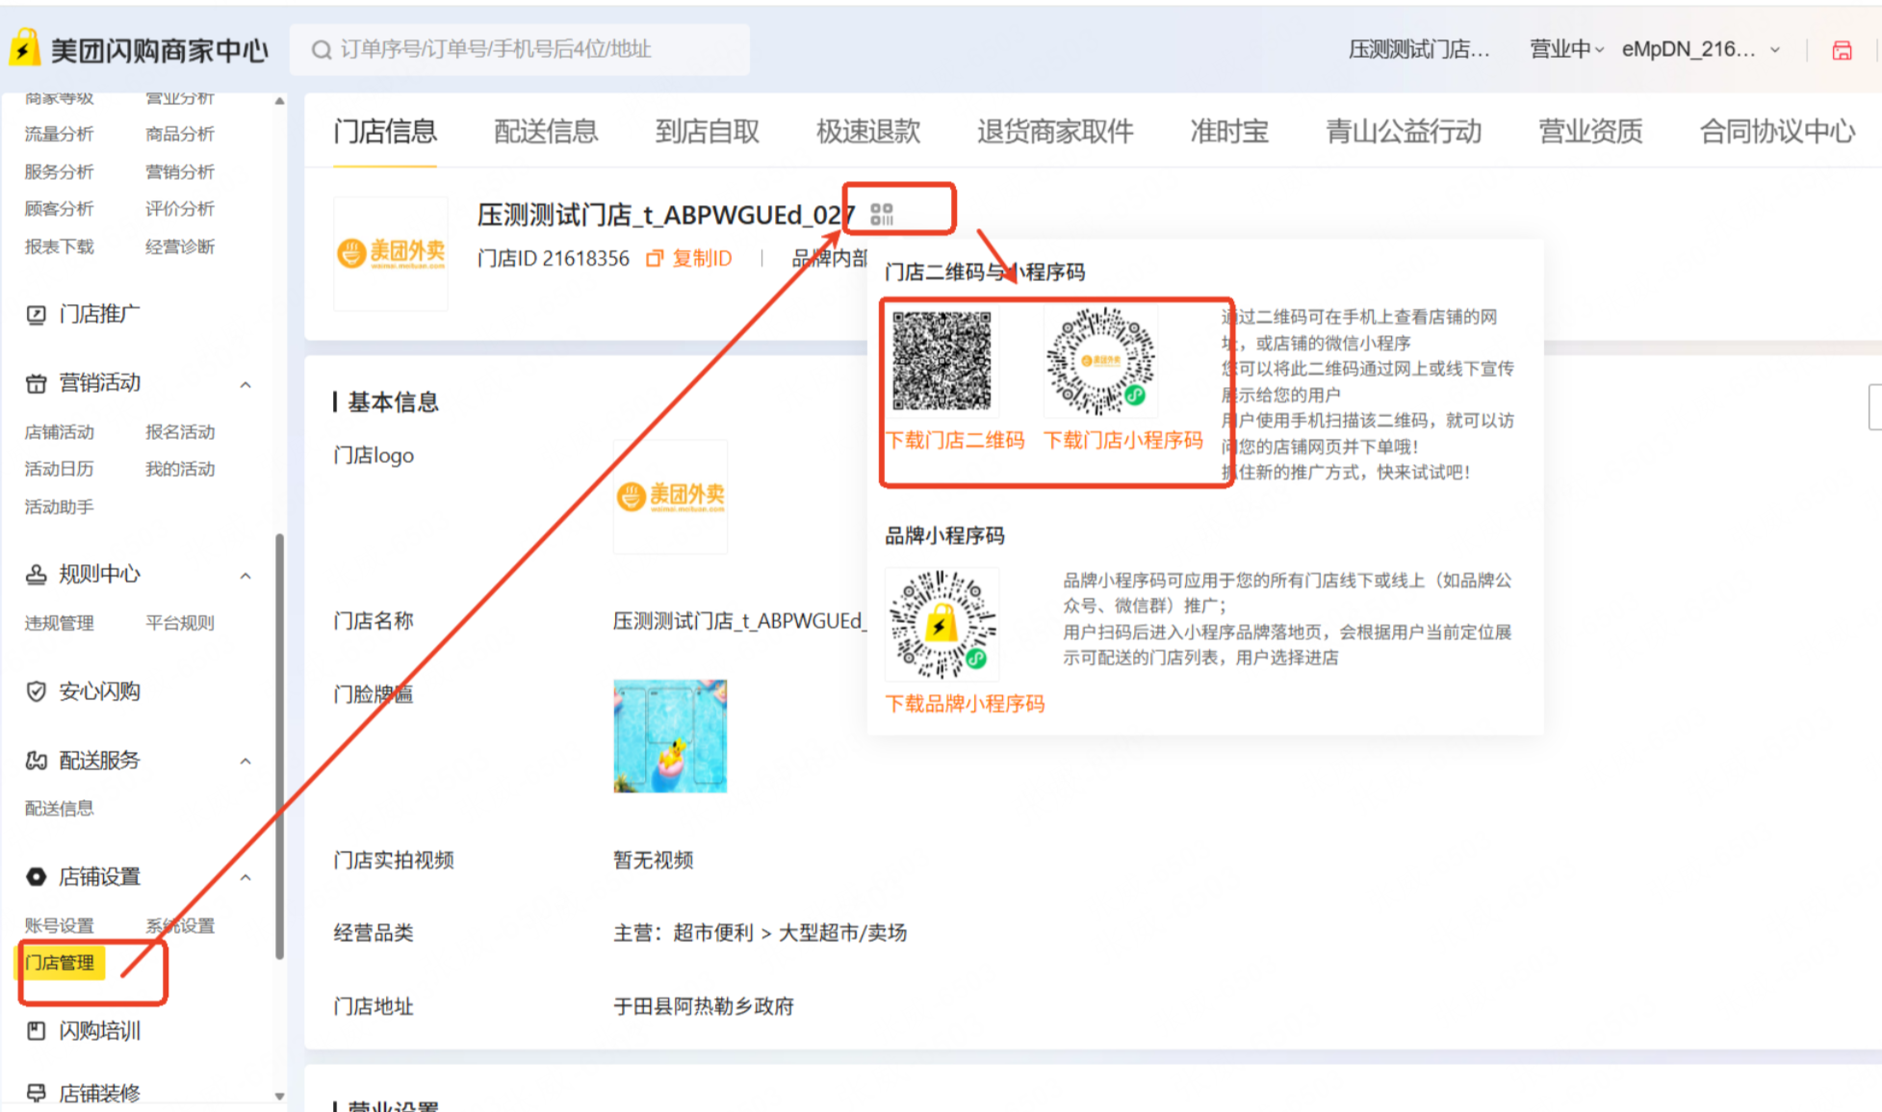Collapse the 规则中心 sidebar section
Viewport: 1882px width, 1112px height.
point(245,576)
